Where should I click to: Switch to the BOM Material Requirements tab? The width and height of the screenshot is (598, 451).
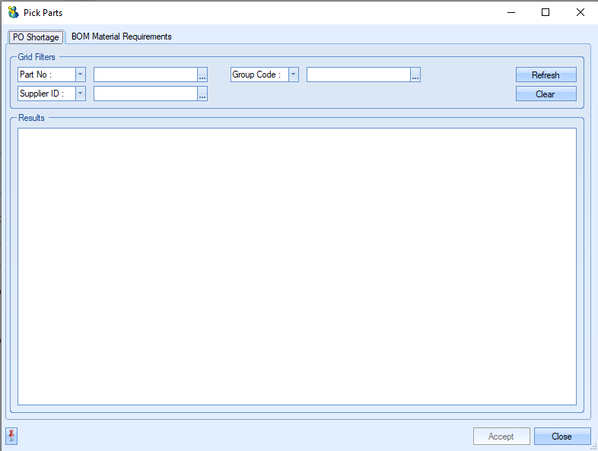122,37
